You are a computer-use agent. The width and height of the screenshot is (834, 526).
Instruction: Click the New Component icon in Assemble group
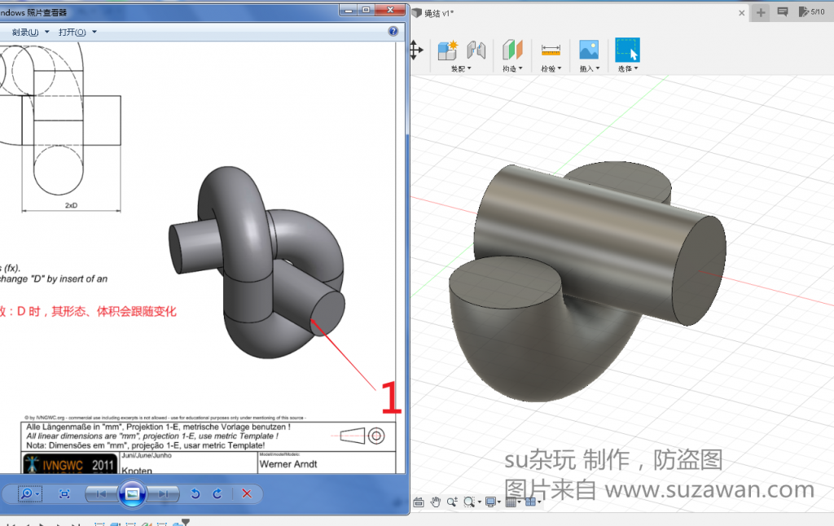pos(448,50)
